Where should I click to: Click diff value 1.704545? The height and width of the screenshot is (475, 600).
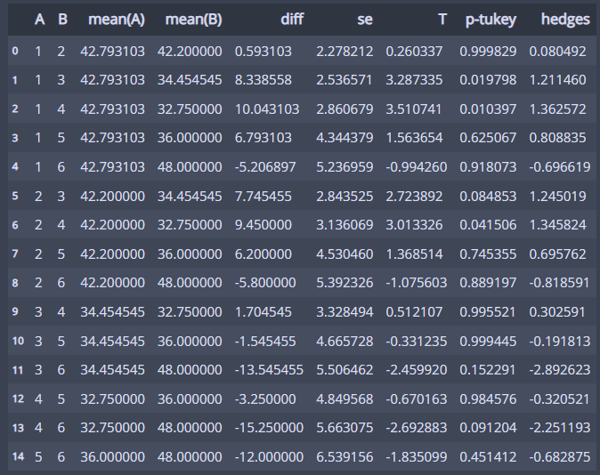point(264,312)
